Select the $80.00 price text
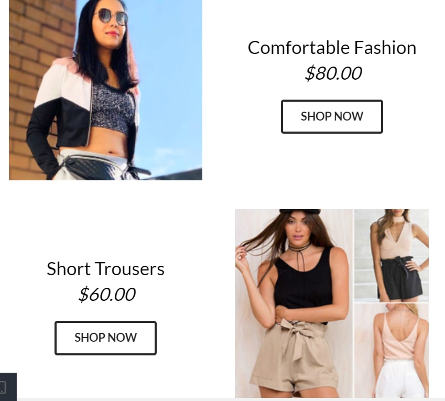 [x=333, y=73]
